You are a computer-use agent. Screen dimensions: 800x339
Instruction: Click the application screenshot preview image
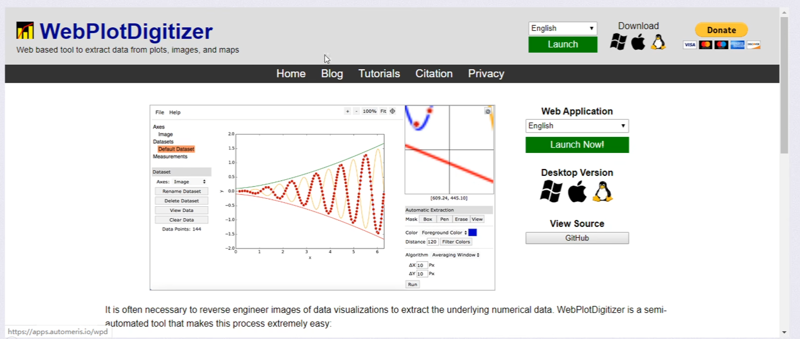322,197
